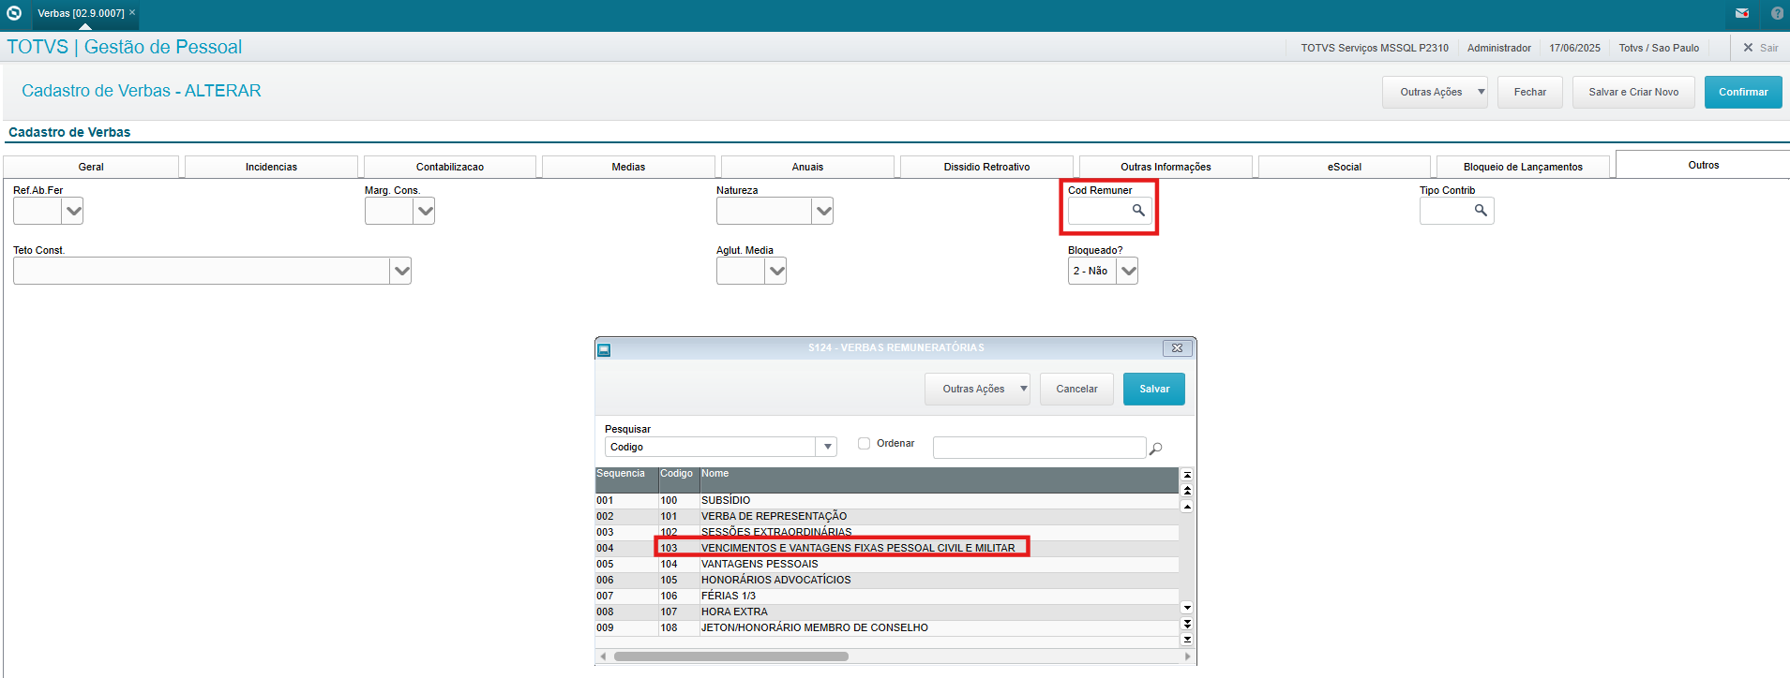Screen dimensions: 1790x678
Task: Open the mail envelope icon in top bar
Action: 1741,13
